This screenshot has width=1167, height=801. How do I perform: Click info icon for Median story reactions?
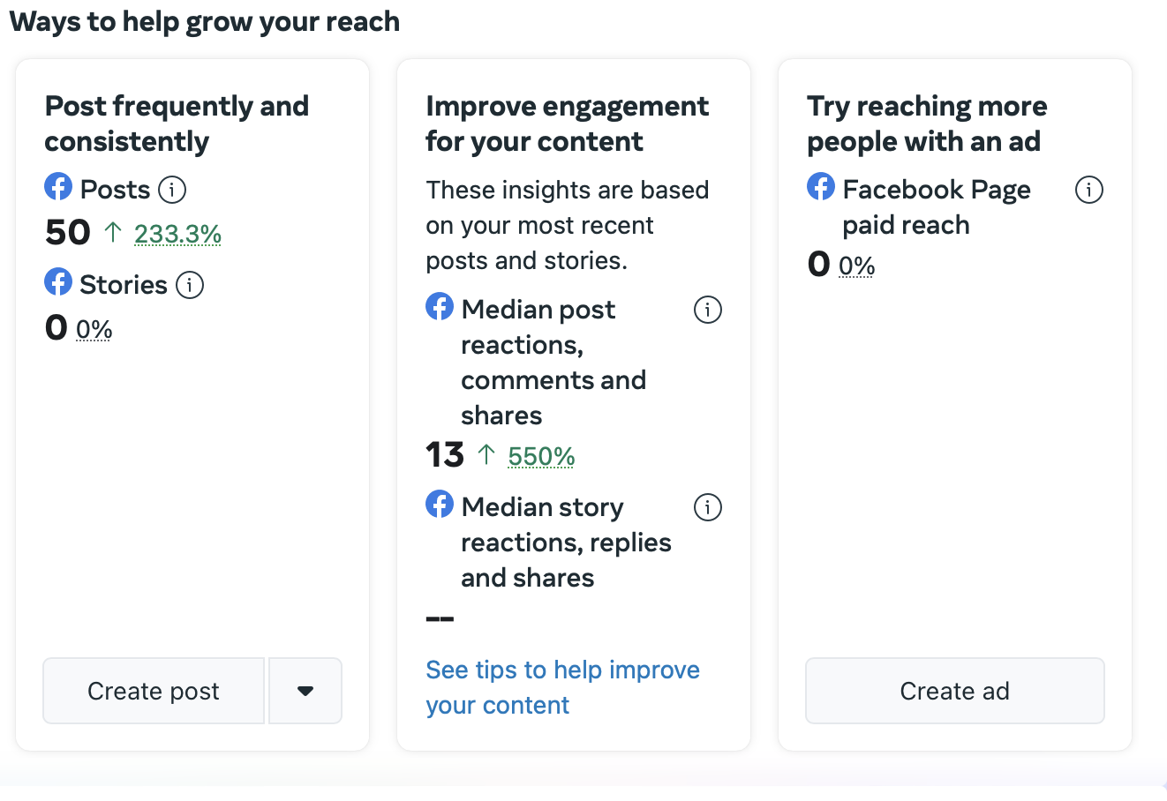pyautogui.click(x=707, y=507)
